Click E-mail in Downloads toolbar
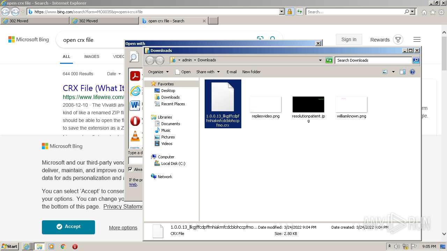The width and height of the screenshot is (447, 251). tap(232, 72)
